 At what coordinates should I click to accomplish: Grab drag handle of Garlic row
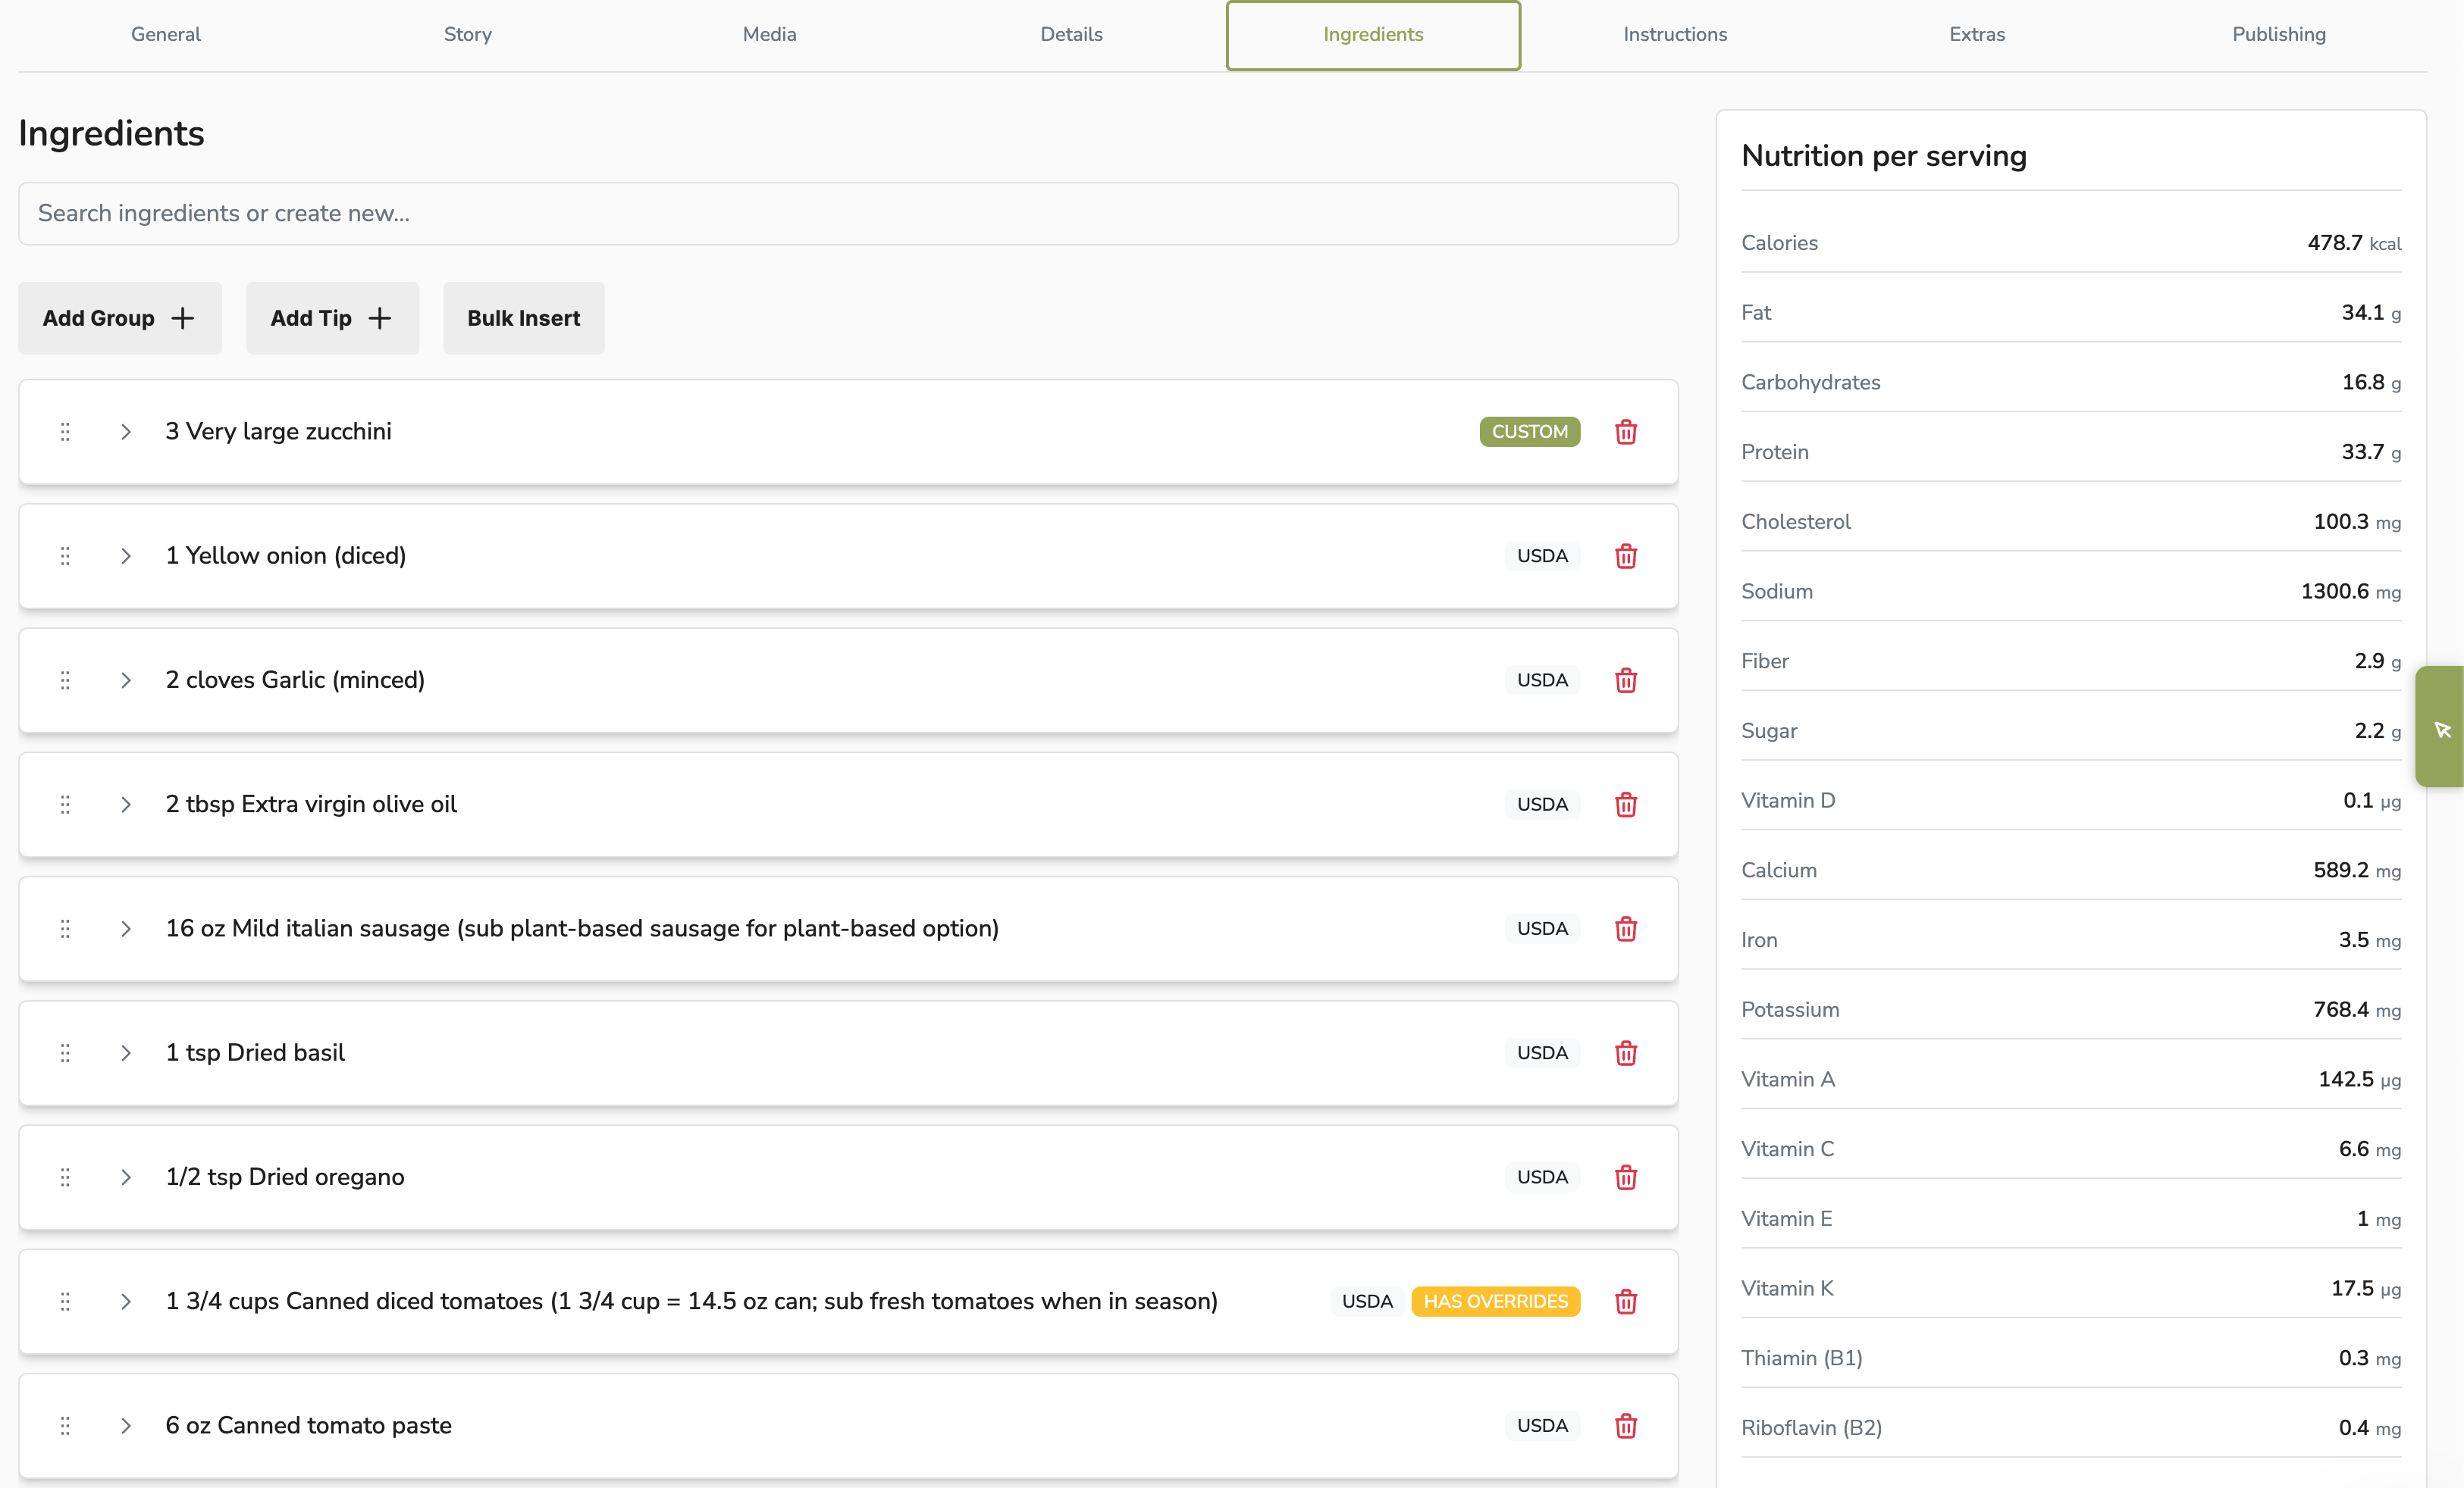(x=65, y=680)
